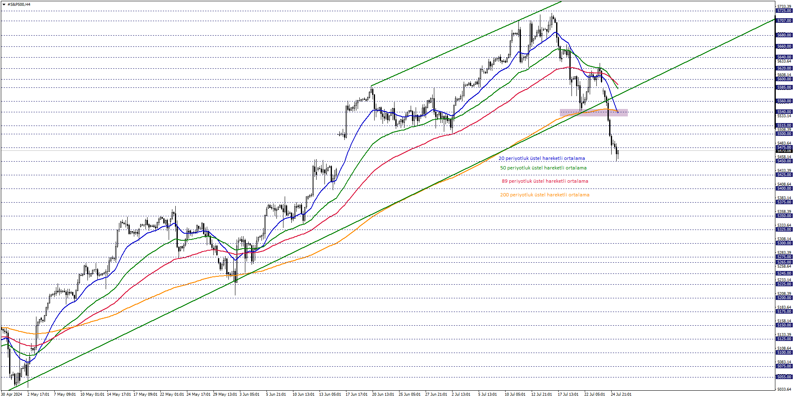
Task: Click the '10 Jul 05:01' time axis label
Action: [515, 394]
